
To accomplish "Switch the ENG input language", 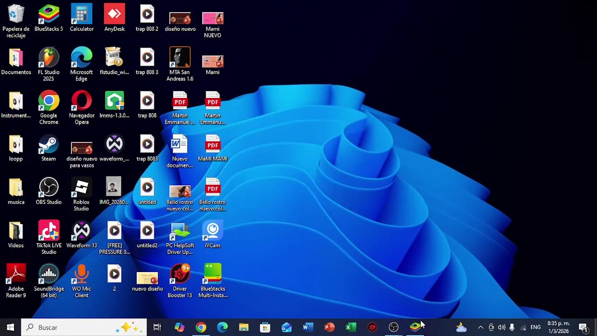I will click(x=535, y=328).
